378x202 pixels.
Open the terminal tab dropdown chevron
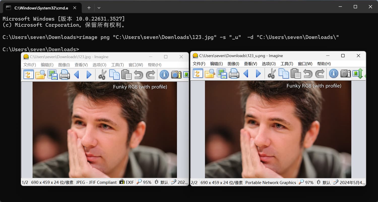pos(99,8)
